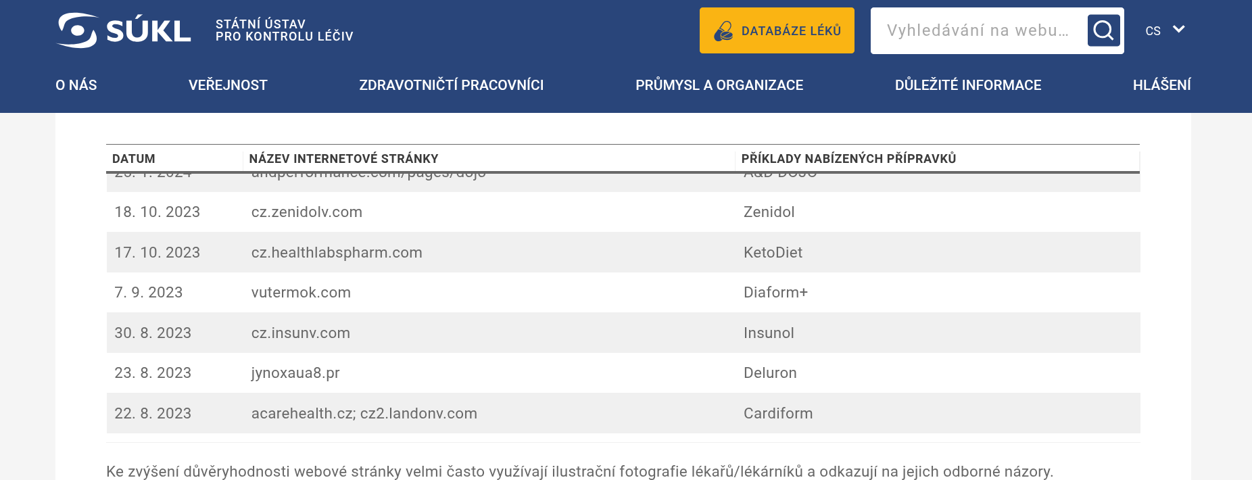This screenshot has width=1252, height=480.
Task: Select the date 17. 10. 2023
Action: (x=158, y=253)
